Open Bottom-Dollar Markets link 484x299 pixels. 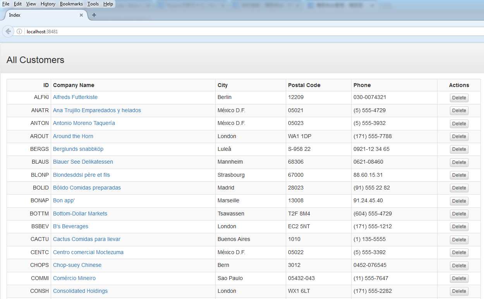tap(80, 214)
